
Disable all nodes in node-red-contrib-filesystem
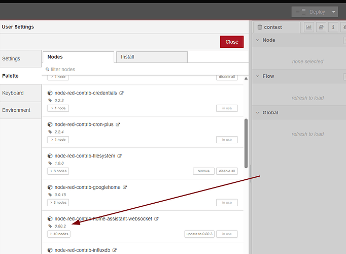click(227, 171)
